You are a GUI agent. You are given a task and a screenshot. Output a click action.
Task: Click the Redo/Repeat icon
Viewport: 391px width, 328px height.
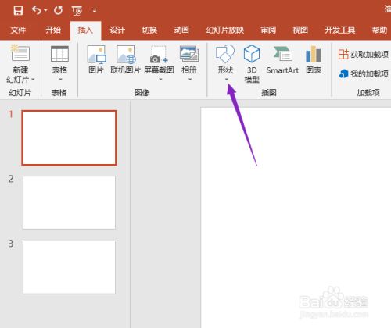pyautogui.click(x=58, y=10)
